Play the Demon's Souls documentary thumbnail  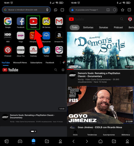[x=100, y=50]
